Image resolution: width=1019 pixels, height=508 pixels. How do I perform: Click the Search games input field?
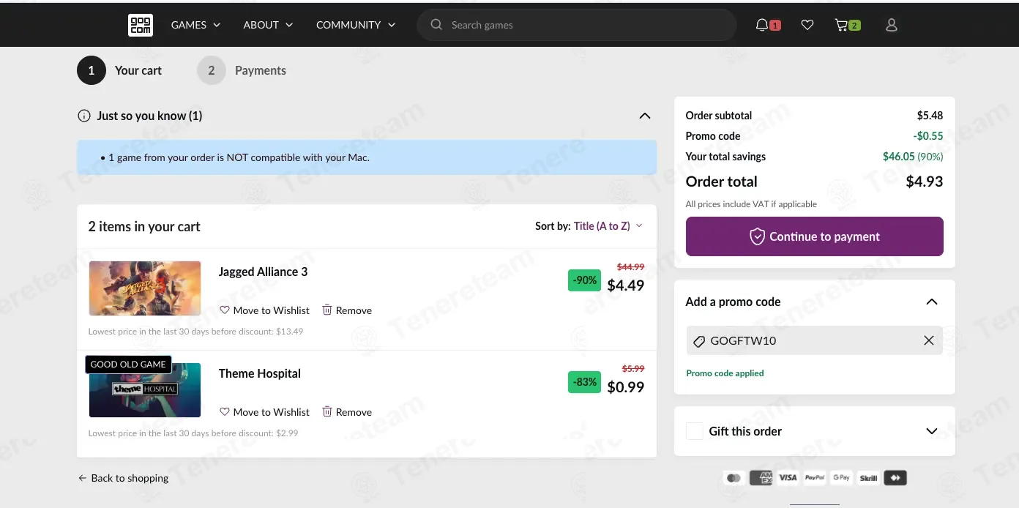pos(577,25)
